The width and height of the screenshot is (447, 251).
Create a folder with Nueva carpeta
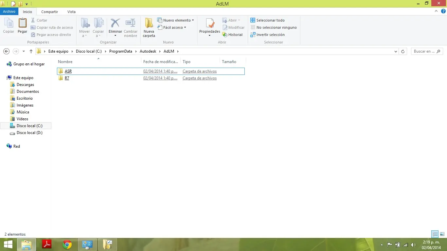pyautogui.click(x=149, y=27)
